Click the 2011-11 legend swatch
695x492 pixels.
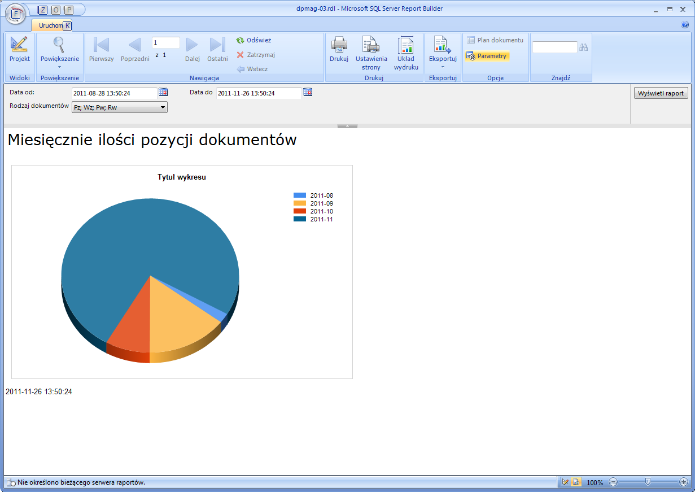pos(300,219)
